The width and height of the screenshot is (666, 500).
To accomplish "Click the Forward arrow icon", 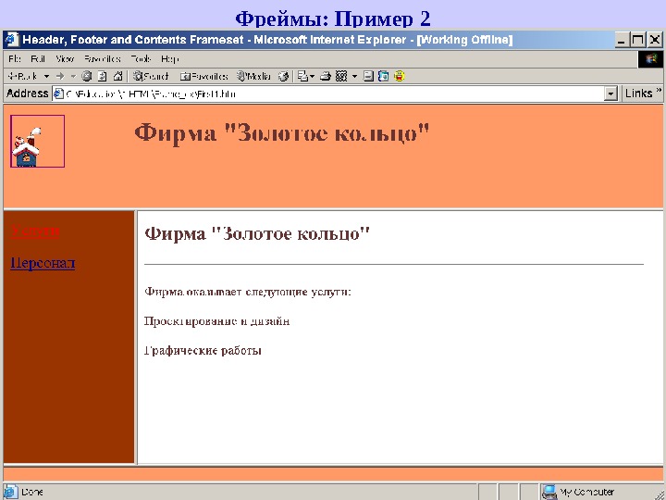I will pos(60,76).
